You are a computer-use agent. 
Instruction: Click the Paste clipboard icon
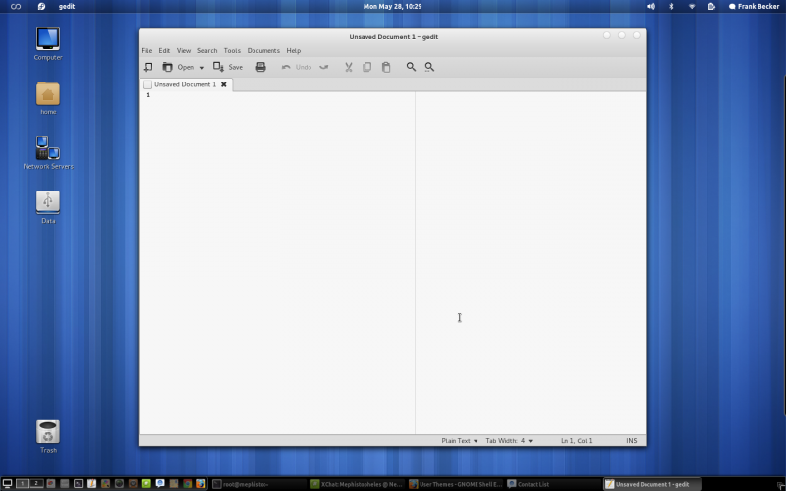(x=386, y=67)
